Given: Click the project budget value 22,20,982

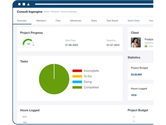Looking at the screenshot, I should point(136,75).
